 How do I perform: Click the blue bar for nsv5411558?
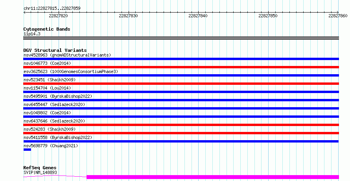click(x=181, y=141)
